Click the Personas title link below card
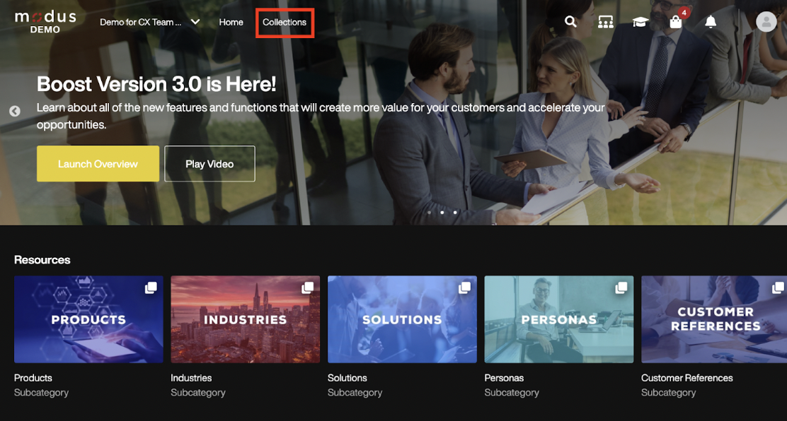 (504, 378)
